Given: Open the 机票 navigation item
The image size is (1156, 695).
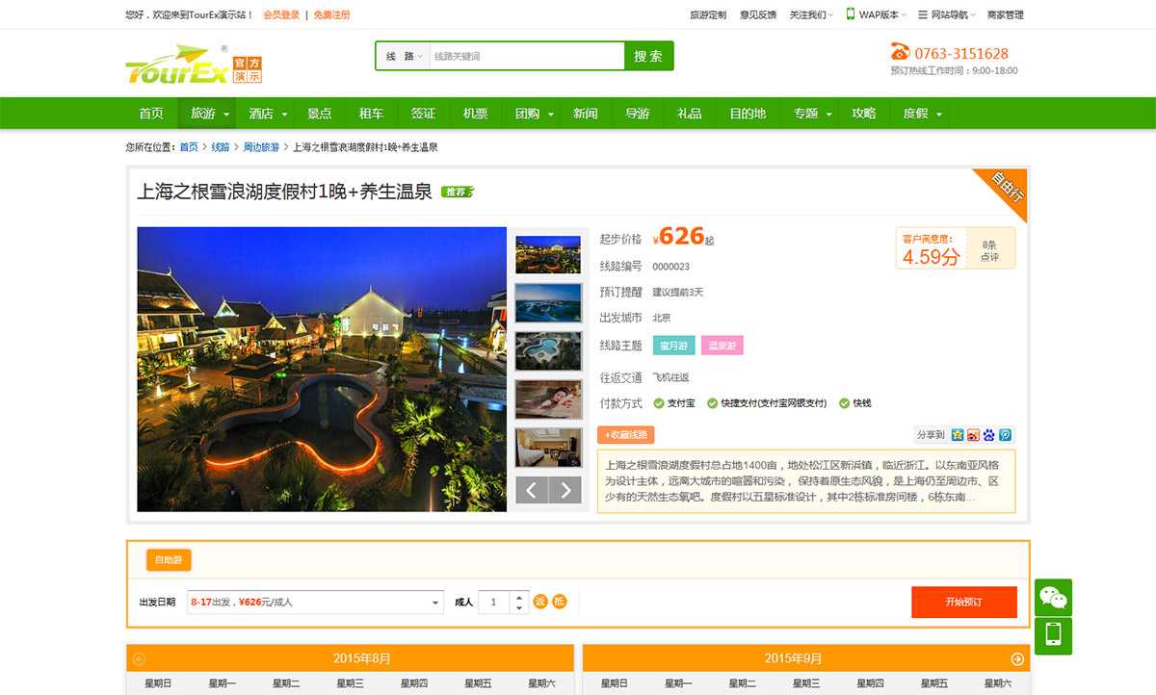Looking at the screenshot, I should click(475, 113).
